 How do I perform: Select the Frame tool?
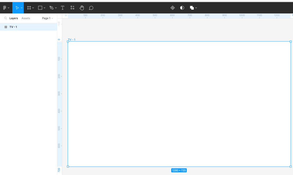point(29,8)
